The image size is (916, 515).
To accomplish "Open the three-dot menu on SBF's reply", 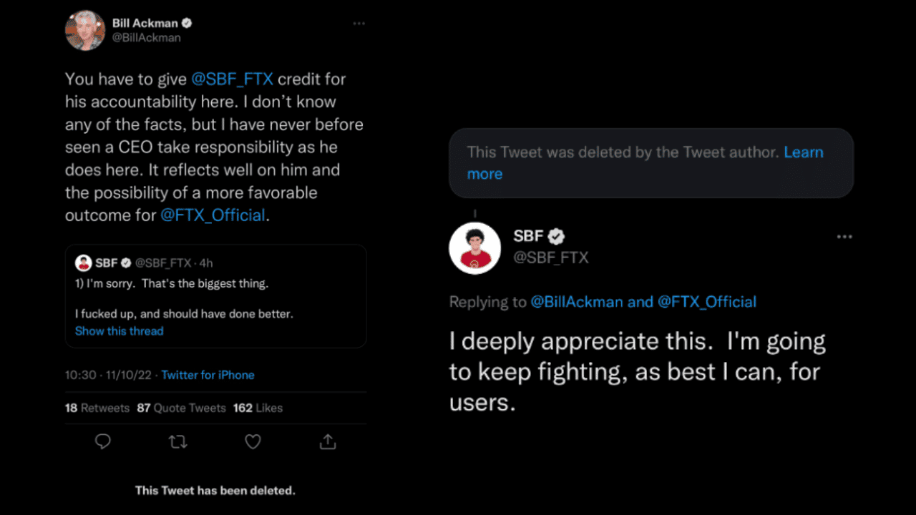I will (844, 237).
